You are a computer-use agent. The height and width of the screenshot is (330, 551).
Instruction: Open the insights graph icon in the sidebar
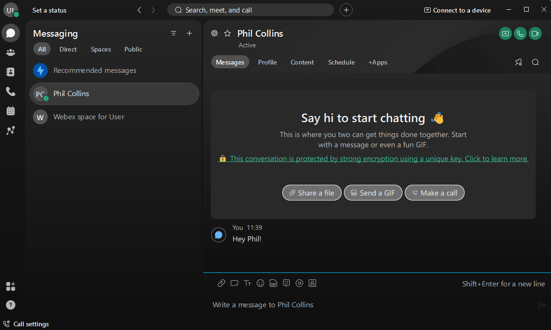tap(11, 130)
